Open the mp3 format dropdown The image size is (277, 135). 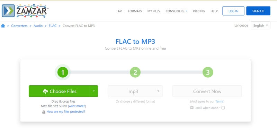135,91
